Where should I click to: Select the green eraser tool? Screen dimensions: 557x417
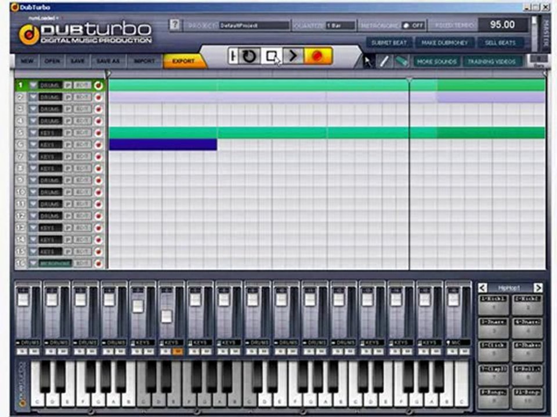tap(401, 61)
